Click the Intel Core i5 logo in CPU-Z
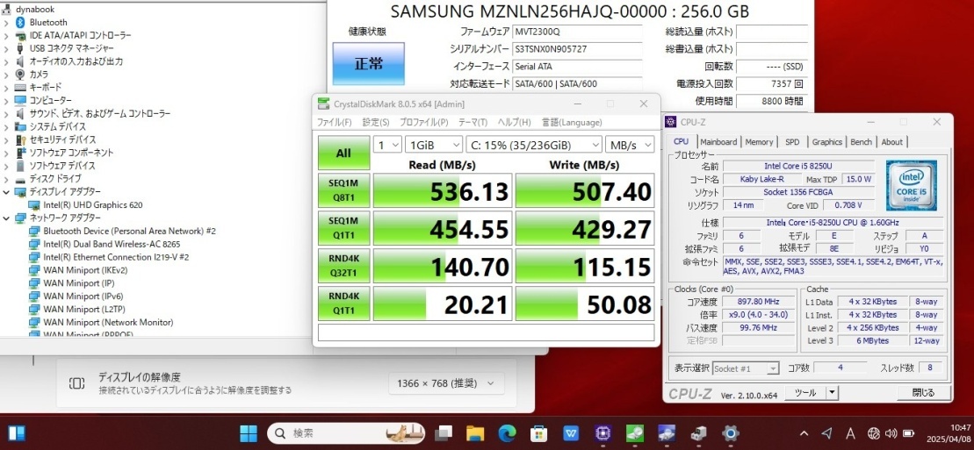This screenshot has width=974, height=450. pyautogui.click(x=912, y=185)
